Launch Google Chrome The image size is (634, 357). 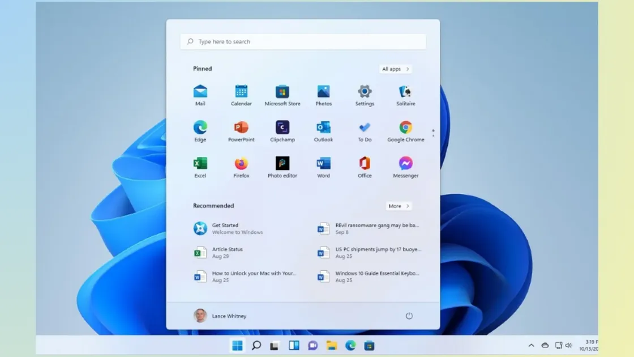pyautogui.click(x=405, y=129)
